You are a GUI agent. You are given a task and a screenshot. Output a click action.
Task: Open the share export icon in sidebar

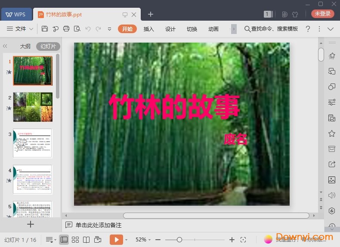point(332,164)
